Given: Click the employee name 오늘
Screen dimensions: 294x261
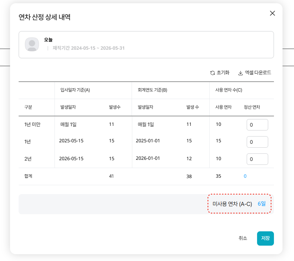Looking at the screenshot, I should (x=48, y=40).
